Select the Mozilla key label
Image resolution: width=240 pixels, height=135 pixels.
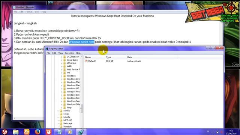tap(67, 117)
